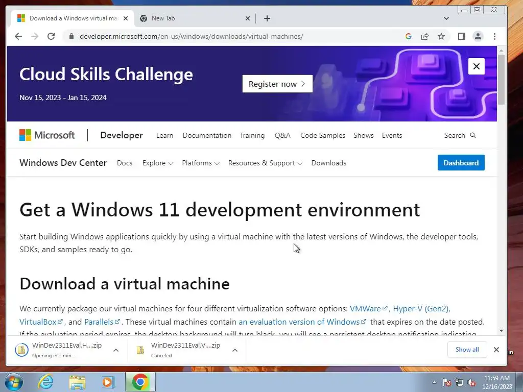Viewport: 523px width, 392px height.
Task: Open the Shows menu item
Action: [x=364, y=135]
